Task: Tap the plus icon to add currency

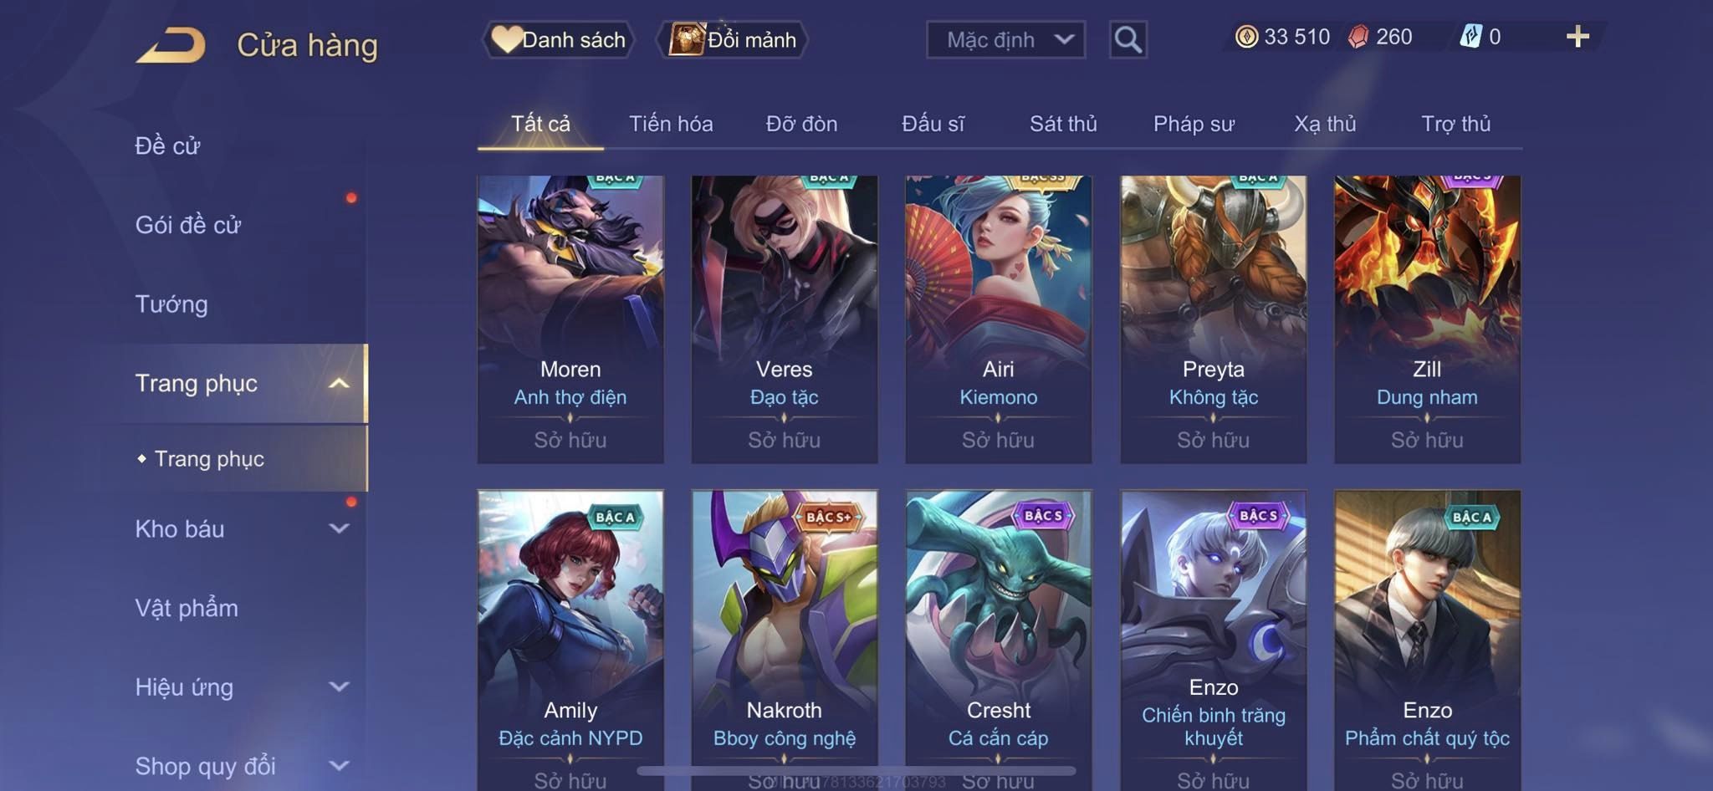Action: tap(1577, 36)
